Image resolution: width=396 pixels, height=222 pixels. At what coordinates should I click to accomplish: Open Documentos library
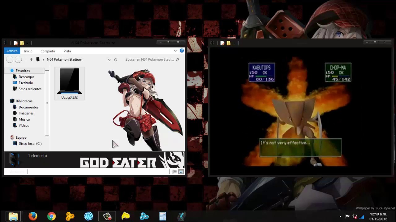pos(28,107)
